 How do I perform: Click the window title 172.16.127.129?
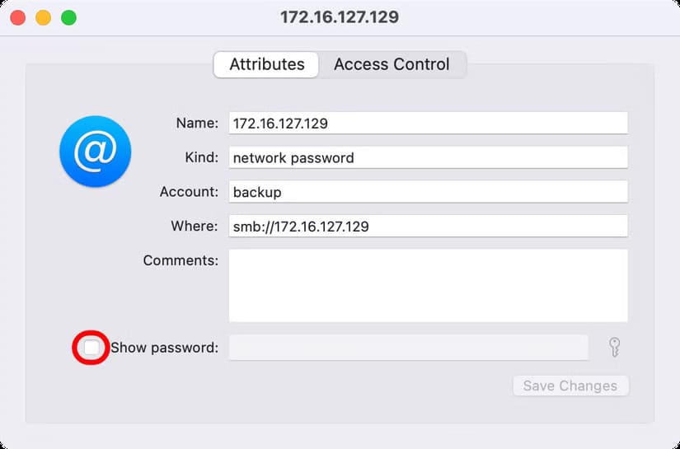point(340,17)
